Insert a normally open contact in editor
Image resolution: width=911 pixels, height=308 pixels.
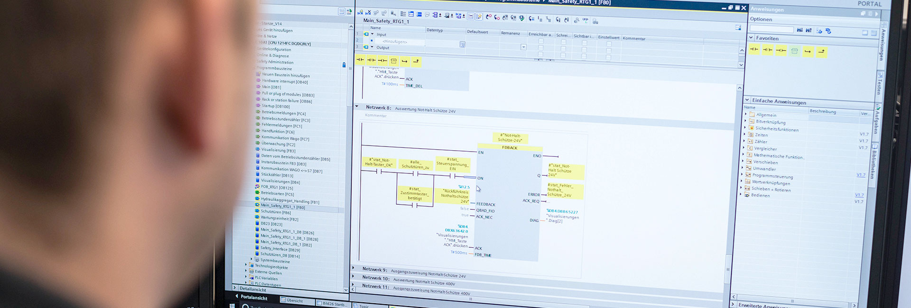tap(360, 60)
